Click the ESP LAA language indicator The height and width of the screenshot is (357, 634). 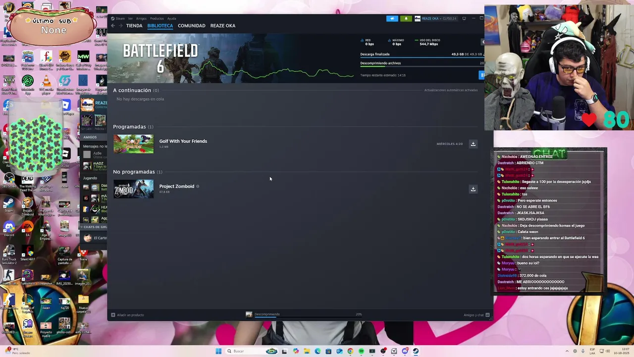(x=593, y=351)
